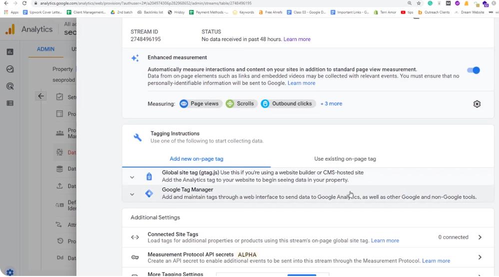Open the Configure table sidebar icon
Viewport: 499px width, 277px height.
click(x=10, y=103)
